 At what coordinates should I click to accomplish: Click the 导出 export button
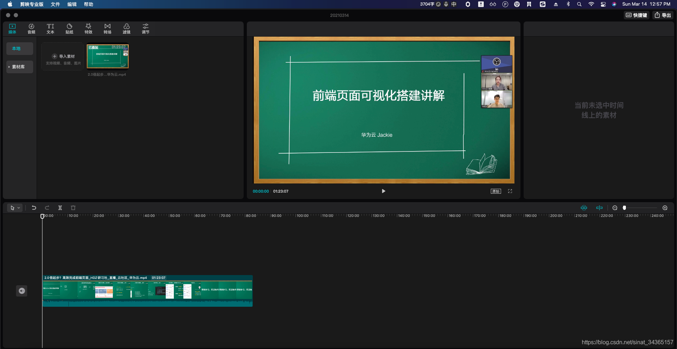tap(663, 15)
